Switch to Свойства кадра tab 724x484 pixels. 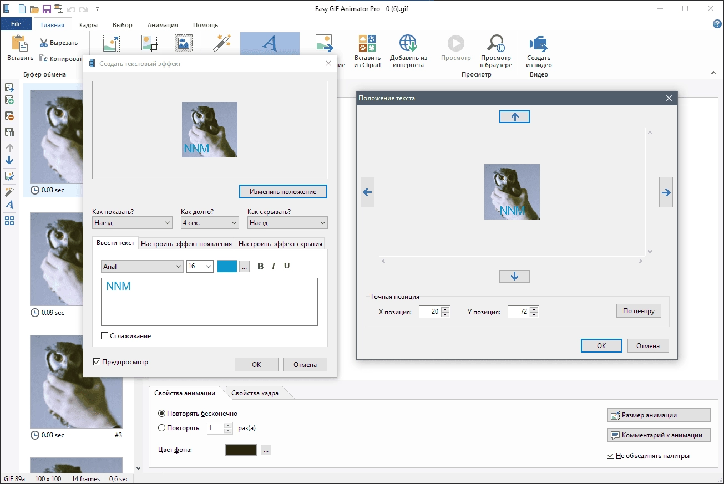coord(255,393)
